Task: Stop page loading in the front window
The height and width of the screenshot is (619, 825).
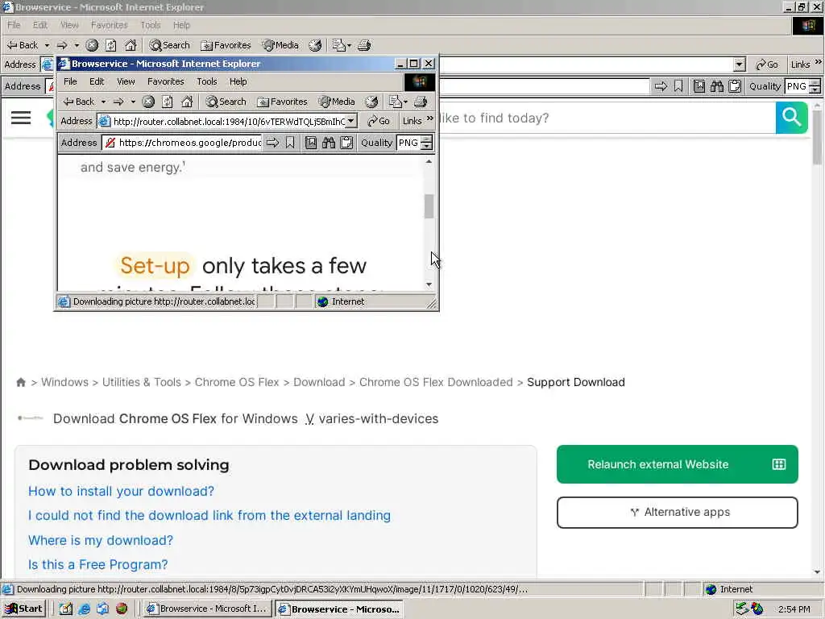Action: click(x=148, y=102)
